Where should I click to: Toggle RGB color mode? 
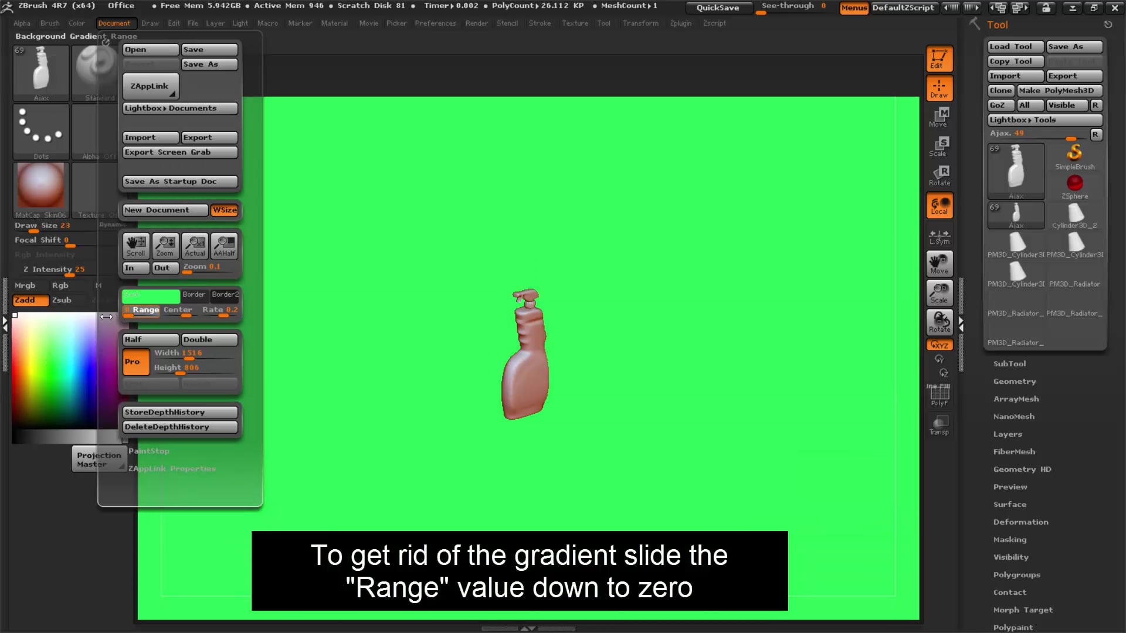[60, 285]
